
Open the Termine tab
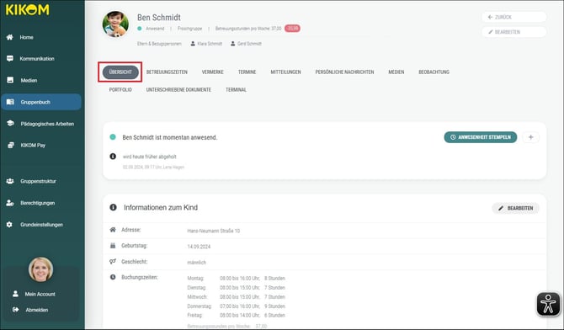[x=247, y=72]
